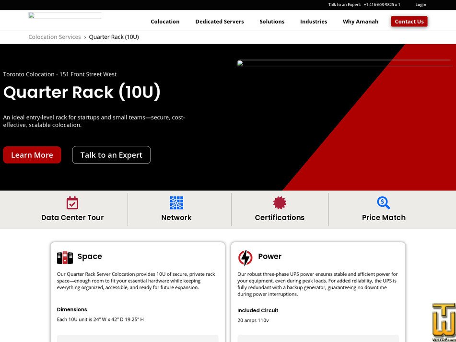Open the Industries menu
The image size is (456, 342).
(314, 22)
